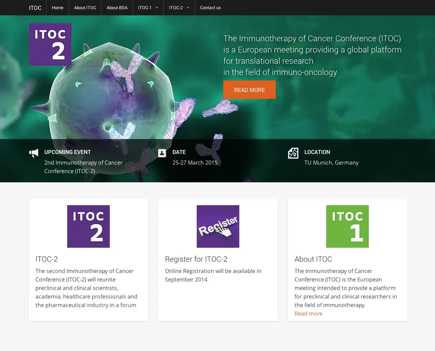Expand the ITOC-1 dropdown menu

(148, 7)
